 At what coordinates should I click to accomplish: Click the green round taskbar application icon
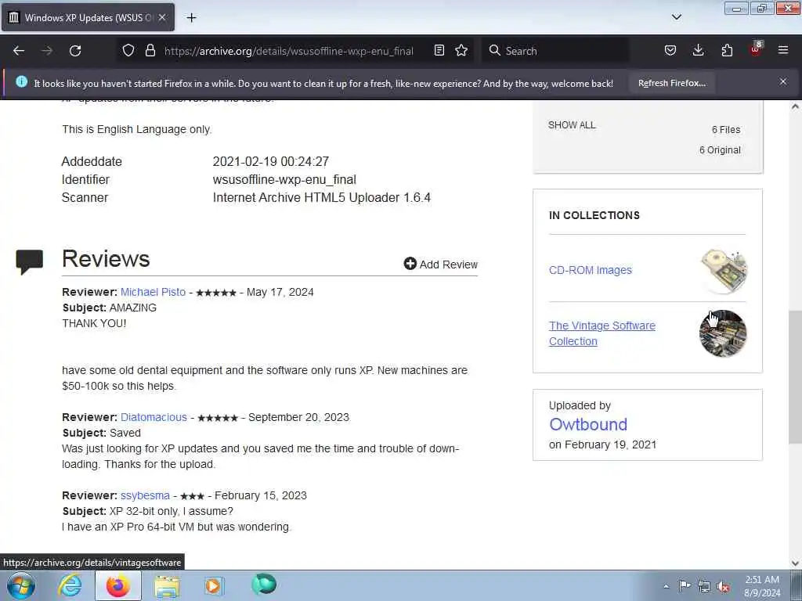(264, 584)
